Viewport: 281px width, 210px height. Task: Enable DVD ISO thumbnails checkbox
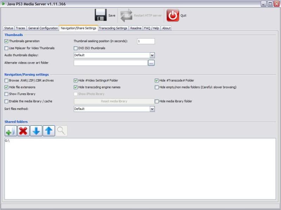pyautogui.click(x=76, y=48)
